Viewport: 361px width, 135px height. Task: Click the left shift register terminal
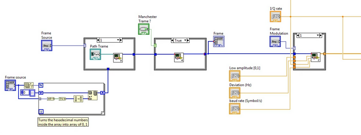(x=41, y=93)
